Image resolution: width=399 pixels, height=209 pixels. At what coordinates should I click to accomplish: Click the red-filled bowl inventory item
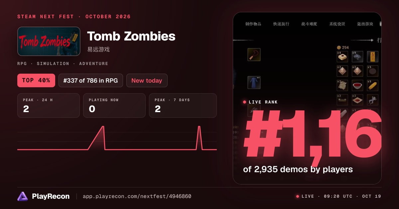point(357,85)
